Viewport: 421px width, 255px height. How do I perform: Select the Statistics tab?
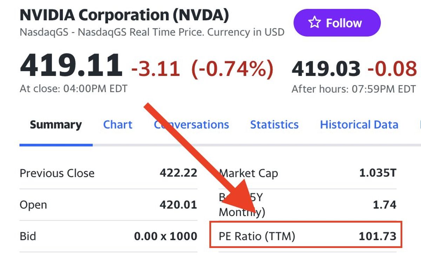point(274,125)
